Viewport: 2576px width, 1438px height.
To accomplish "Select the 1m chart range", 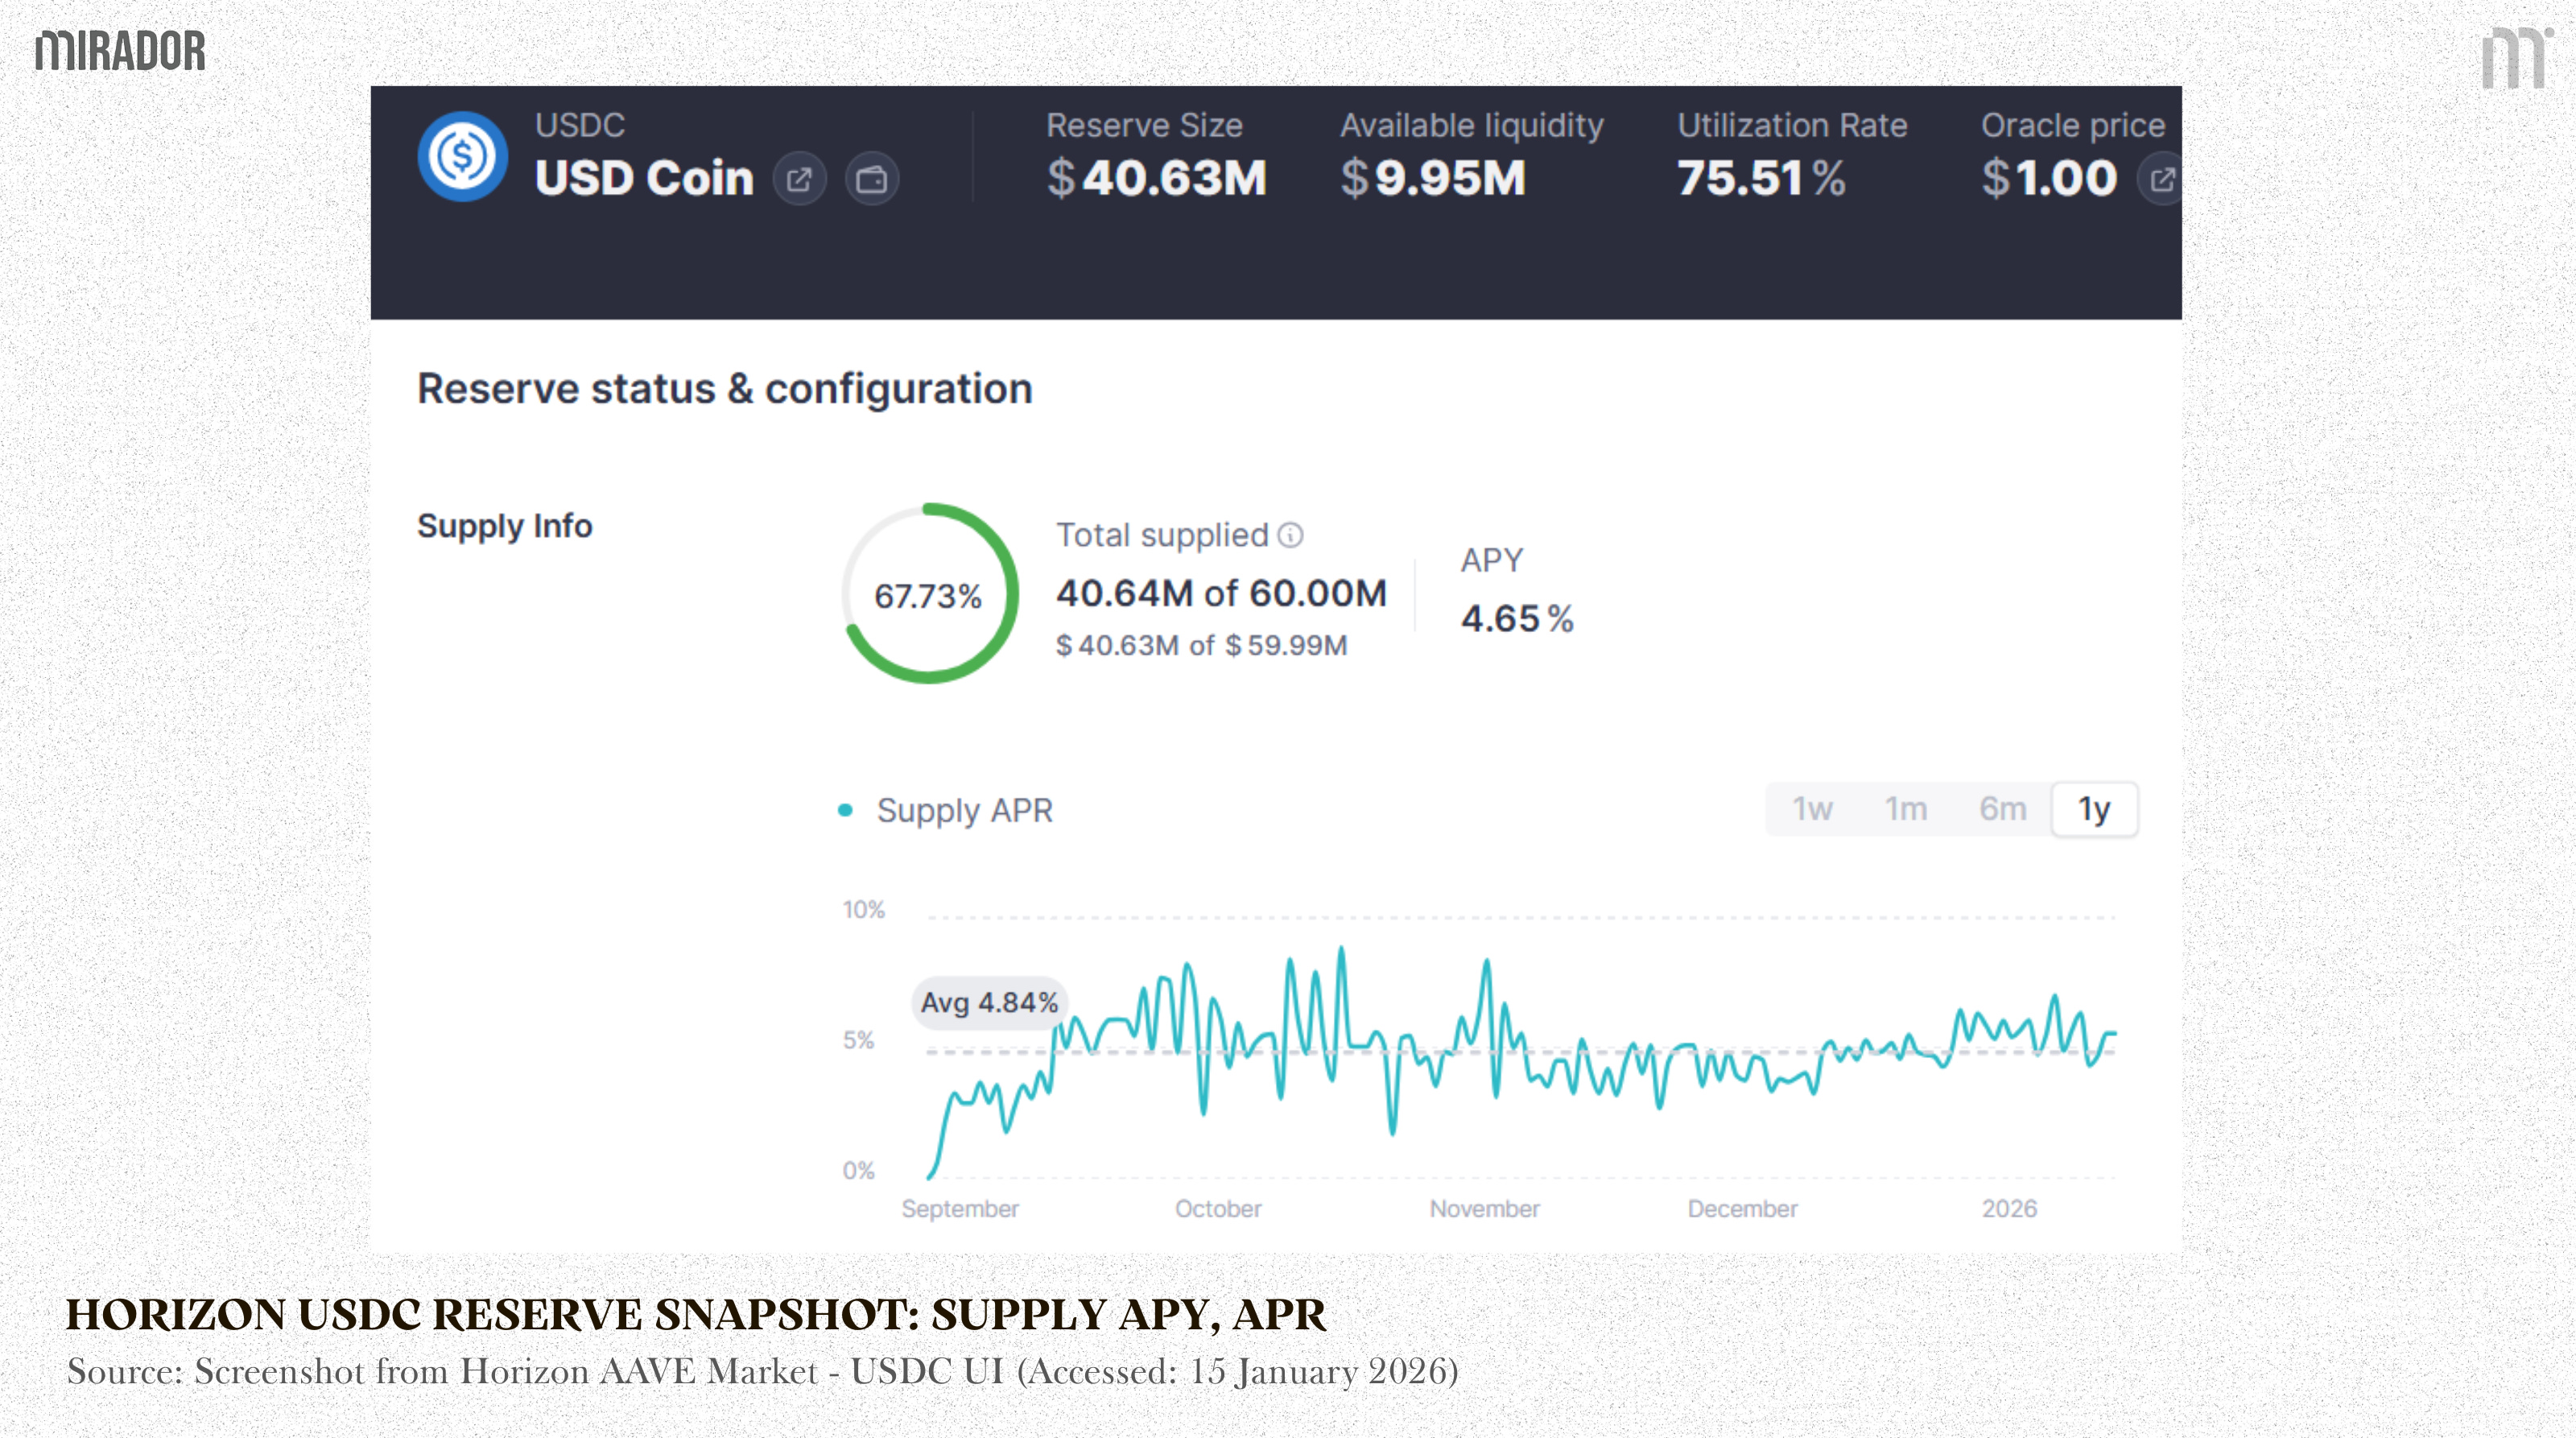I will [1906, 809].
